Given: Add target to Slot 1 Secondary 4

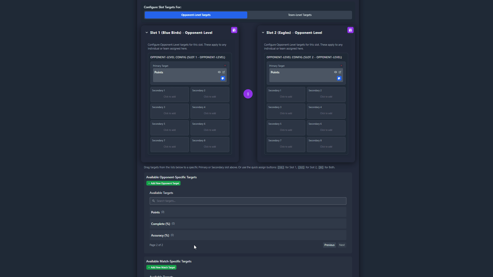Looking at the screenshot, I should click(x=210, y=111).
